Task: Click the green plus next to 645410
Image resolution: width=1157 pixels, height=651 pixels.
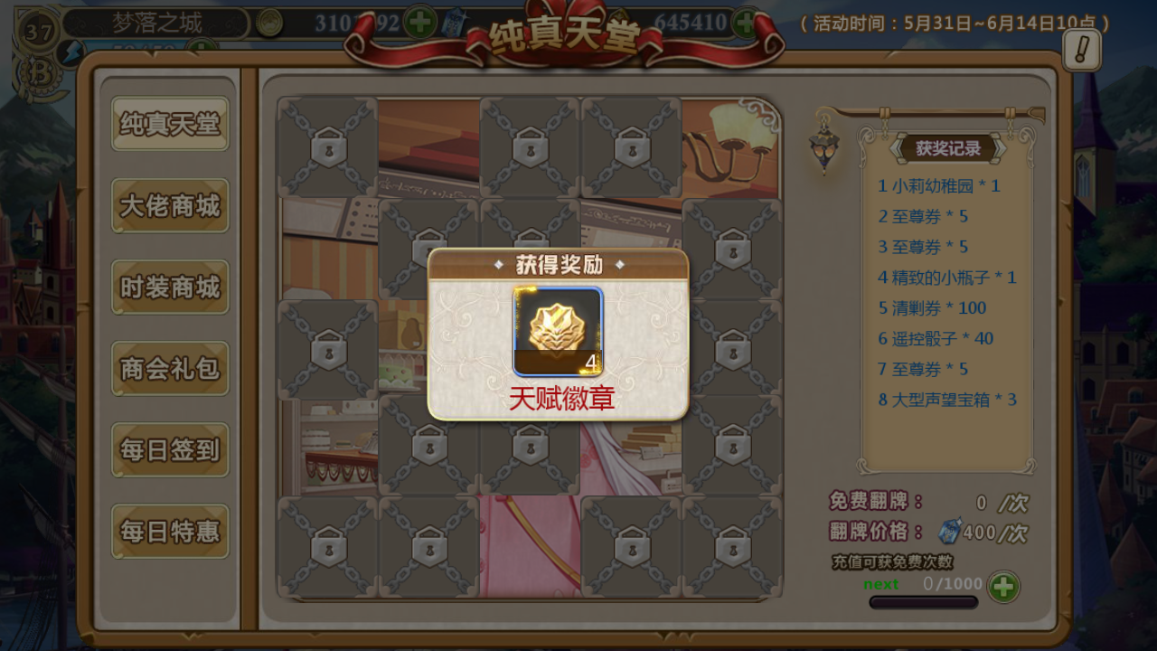Action: pyautogui.click(x=745, y=23)
